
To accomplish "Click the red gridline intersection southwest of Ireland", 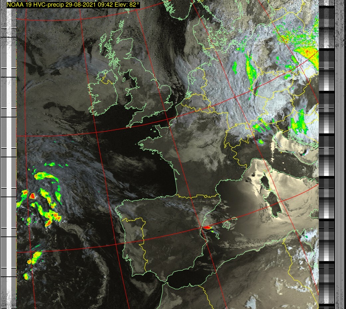I will [96, 133].
